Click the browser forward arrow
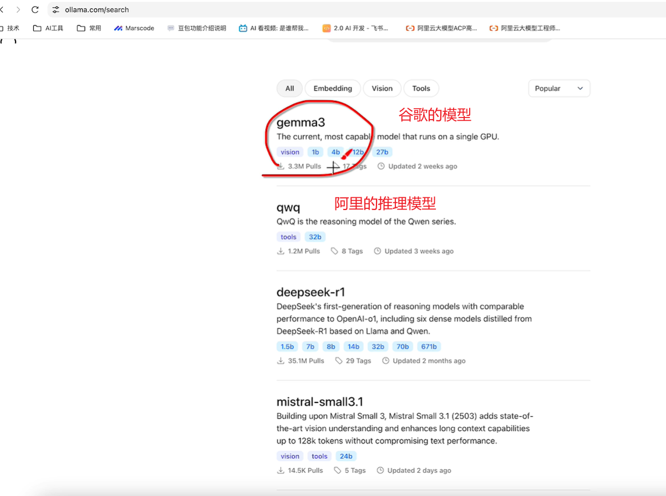The width and height of the screenshot is (666, 496). pos(18,9)
